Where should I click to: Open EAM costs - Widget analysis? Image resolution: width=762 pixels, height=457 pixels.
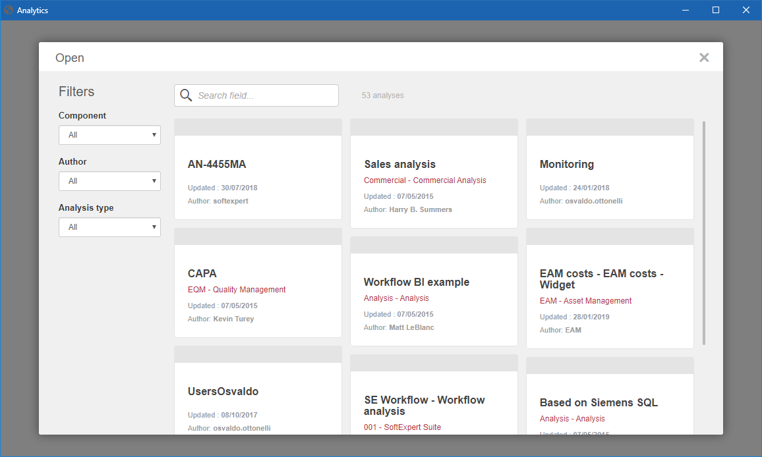(x=610, y=288)
